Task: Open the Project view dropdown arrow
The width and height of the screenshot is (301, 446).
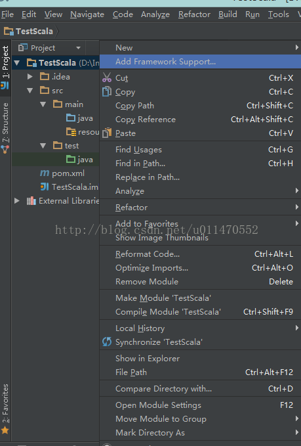Action: pos(79,48)
